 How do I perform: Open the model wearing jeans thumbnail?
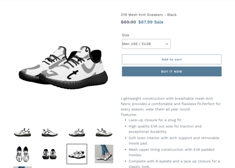[104, 154]
